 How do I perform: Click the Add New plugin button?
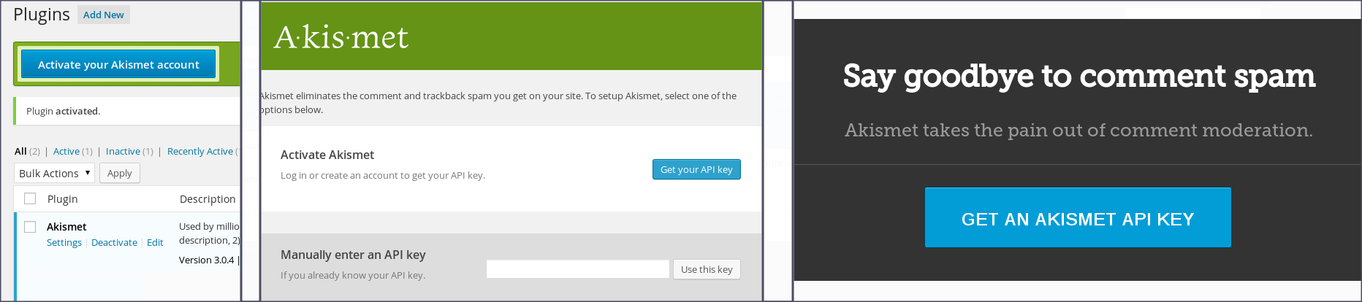click(x=103, y=15)
